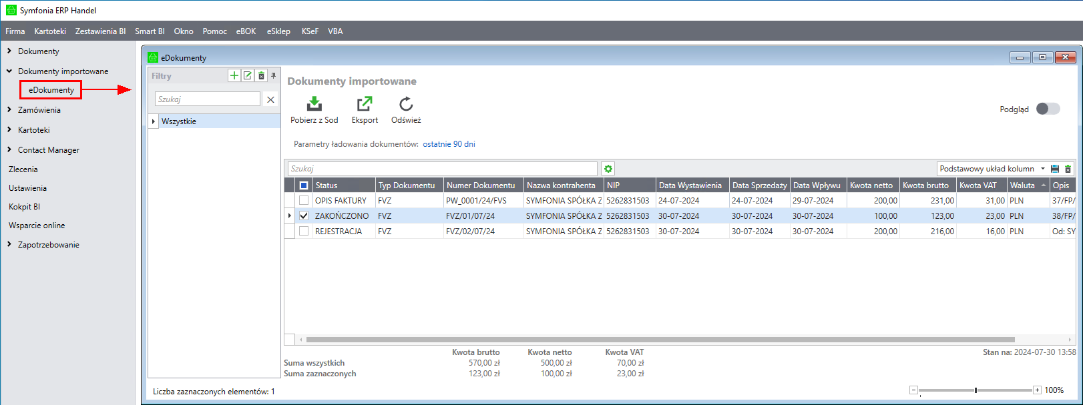The image size is (1083, 405).
Task: Open Kokpit BI in the sidebar
Action: coord(24,207)
